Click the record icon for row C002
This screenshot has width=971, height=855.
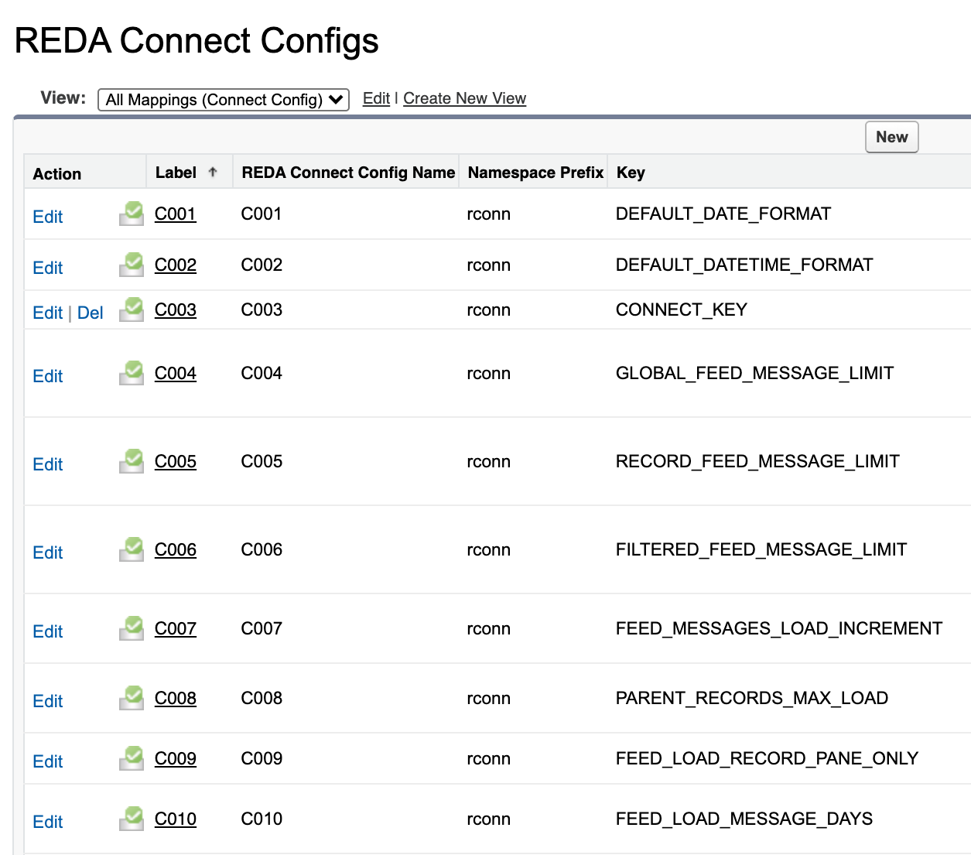click(132, 265)
